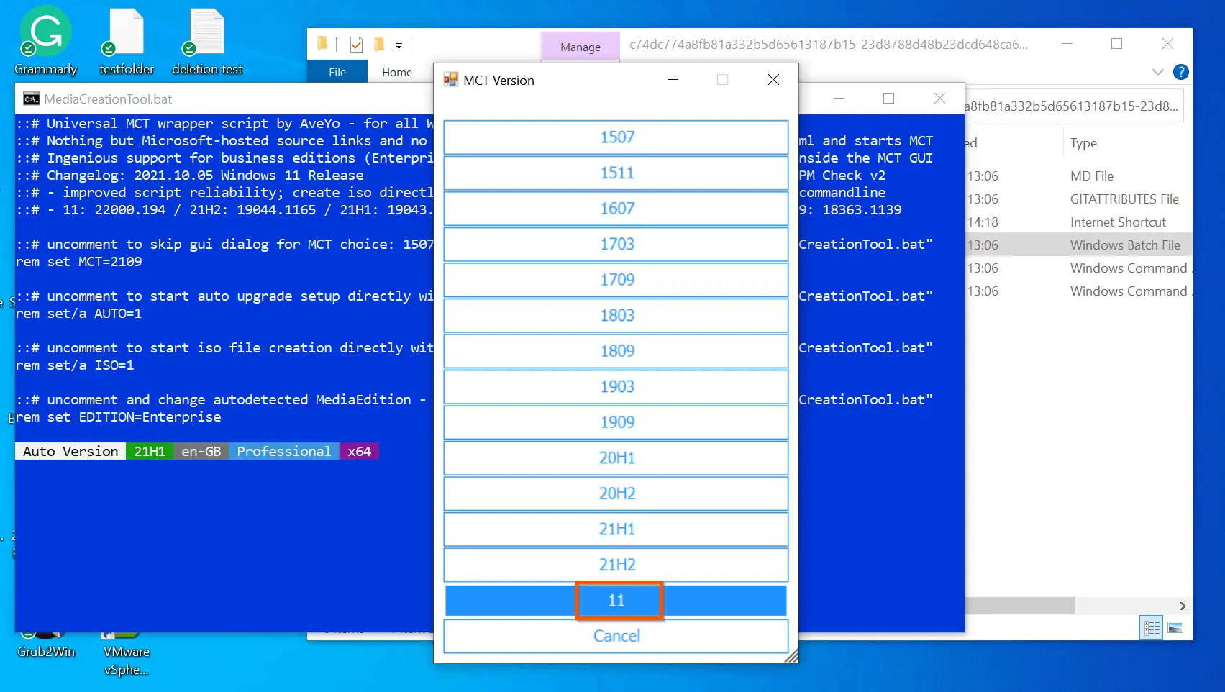Click the MCT Version dialog title icon

pyautogui.click(x=450, y=80)
